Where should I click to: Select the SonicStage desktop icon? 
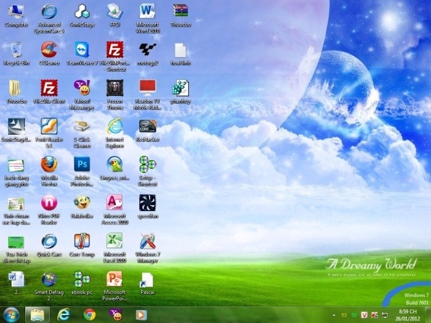(x=82, y=16)
